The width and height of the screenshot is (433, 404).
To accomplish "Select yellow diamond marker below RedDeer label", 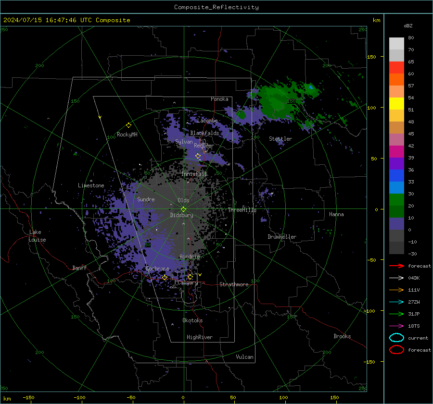I will pos(198,156).
